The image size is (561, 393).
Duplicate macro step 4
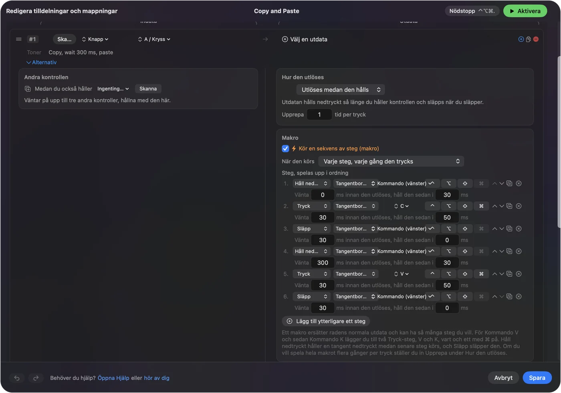tap(509, 251)
